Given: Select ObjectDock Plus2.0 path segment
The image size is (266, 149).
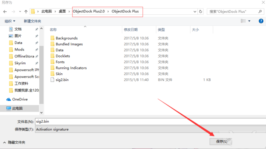Looking at the screenshot, I should (89, 11).
